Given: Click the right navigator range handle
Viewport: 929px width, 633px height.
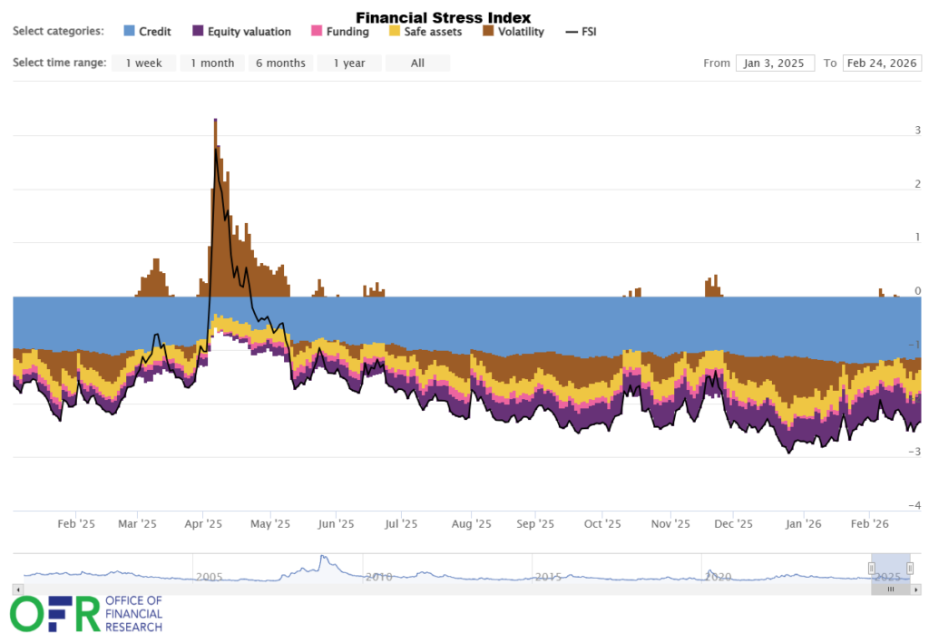Looking at the screenshot, I should click(911, 568).
